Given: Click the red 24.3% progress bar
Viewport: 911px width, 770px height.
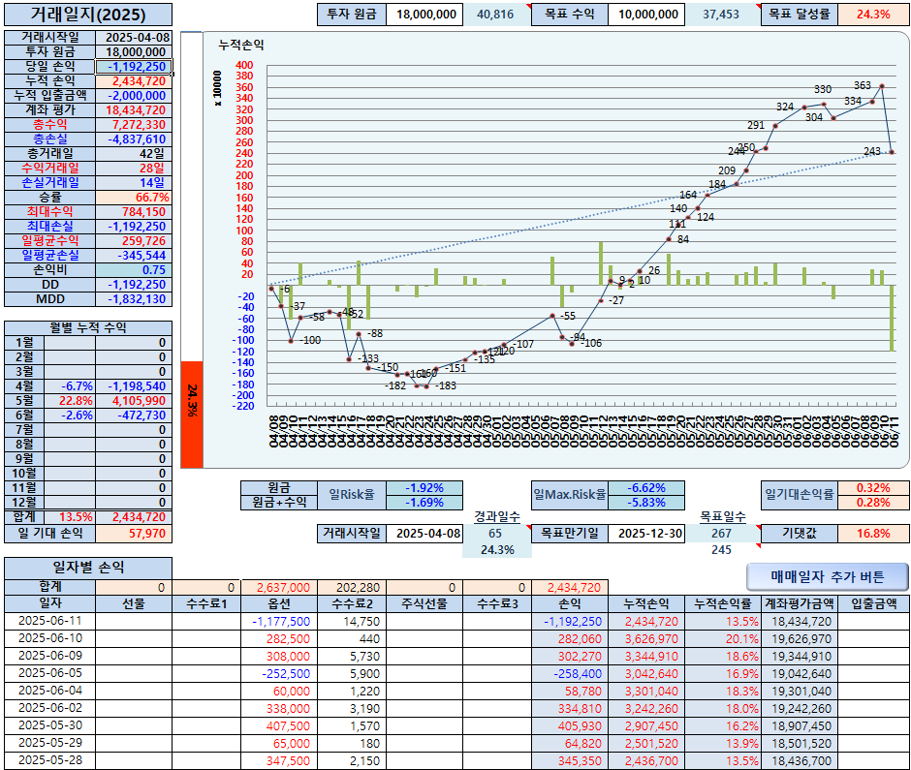Looking at the screenshot, I should tap(192, 415).
